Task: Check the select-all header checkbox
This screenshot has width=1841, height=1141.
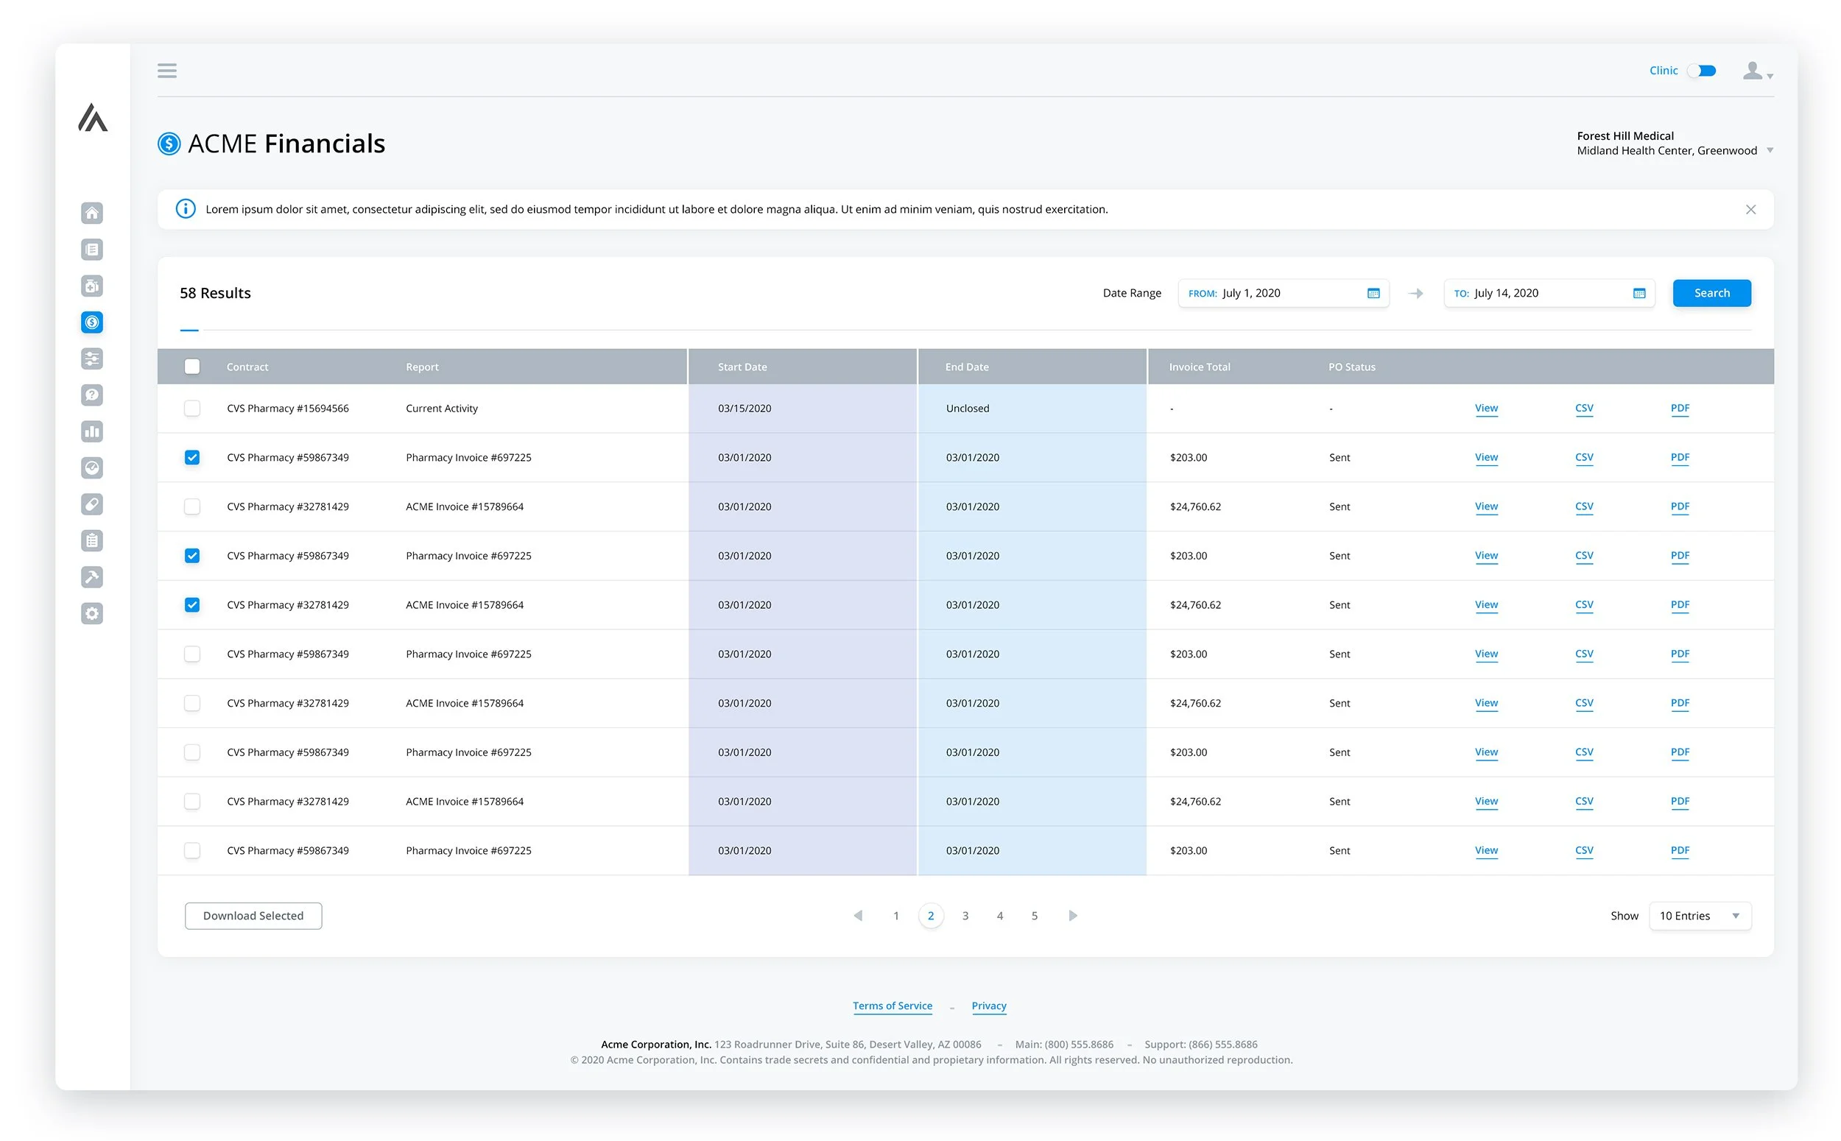Action: [191, 367]
